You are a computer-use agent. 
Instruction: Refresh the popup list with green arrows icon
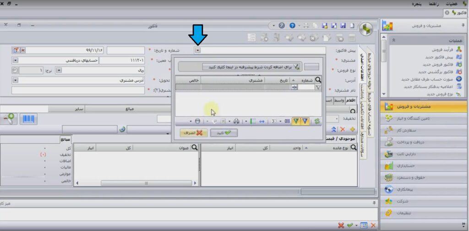(x=317, y=121)
